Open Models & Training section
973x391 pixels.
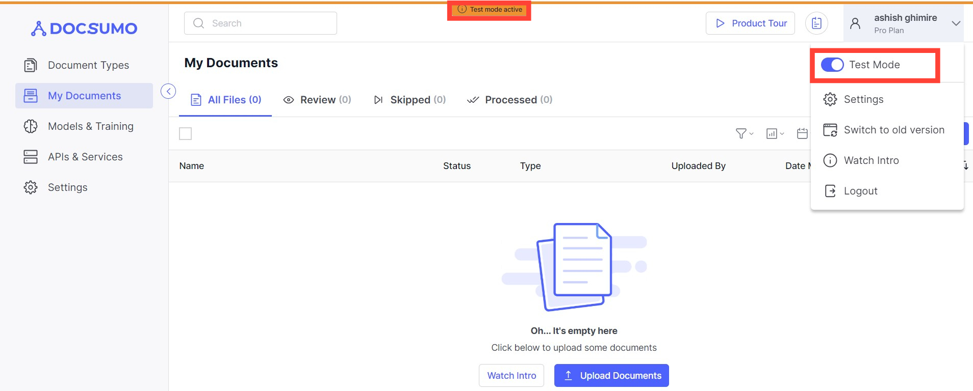pos(84,126)
